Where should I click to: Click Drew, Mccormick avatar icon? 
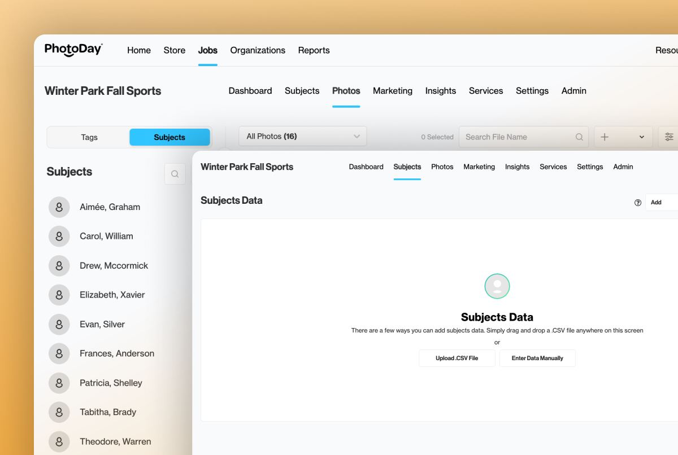[x=59, y=266]
